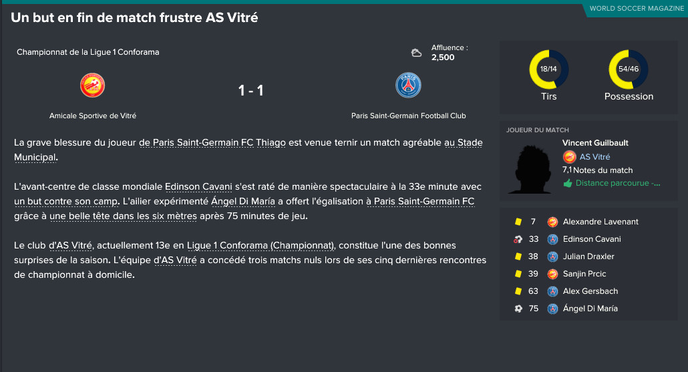Open the Edinson Cavani link in the article

tap(198, 186)
